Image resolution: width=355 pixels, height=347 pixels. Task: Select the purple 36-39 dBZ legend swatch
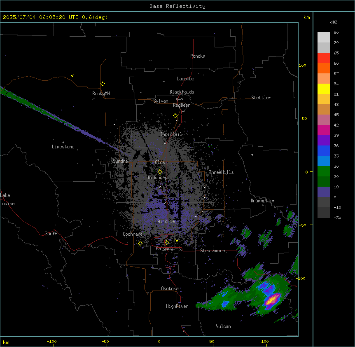pos(324,141)
